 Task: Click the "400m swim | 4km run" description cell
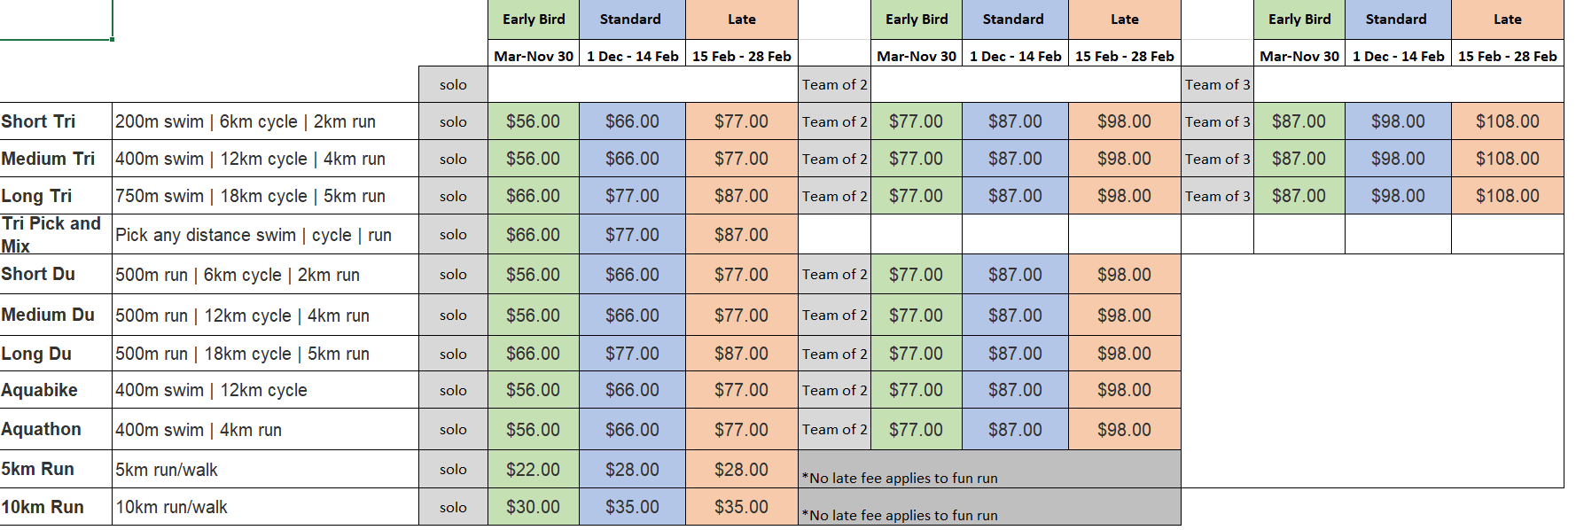coord(199,430)
